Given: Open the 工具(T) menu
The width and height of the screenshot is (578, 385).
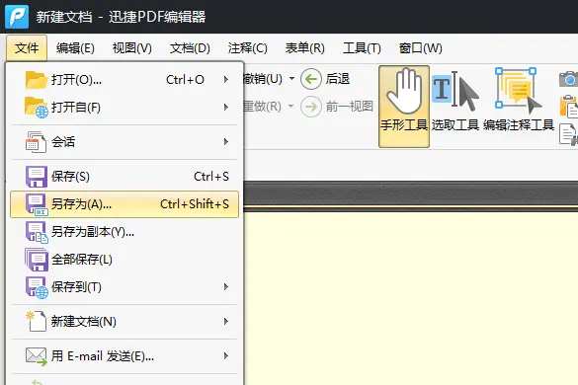Looking at the screenshot, I should coord(362,48).
